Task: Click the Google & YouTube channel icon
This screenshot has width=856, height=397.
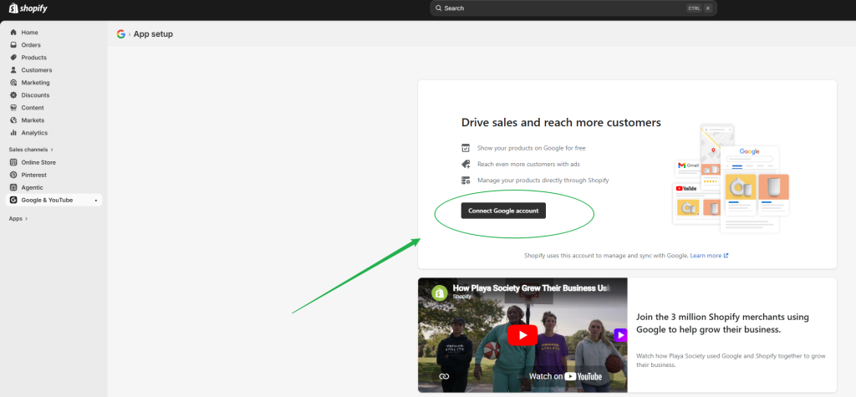Action: tap(13, 200)
